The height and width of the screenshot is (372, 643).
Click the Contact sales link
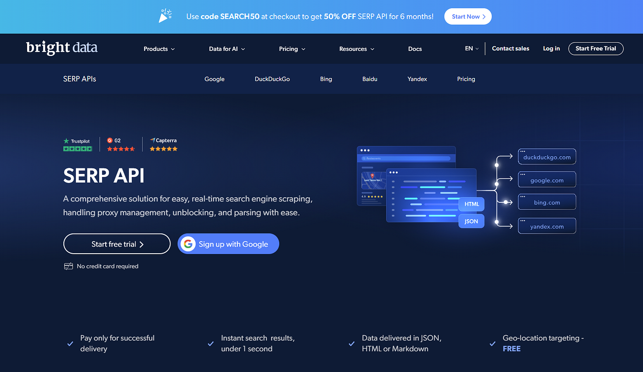[x=510, y=48]
